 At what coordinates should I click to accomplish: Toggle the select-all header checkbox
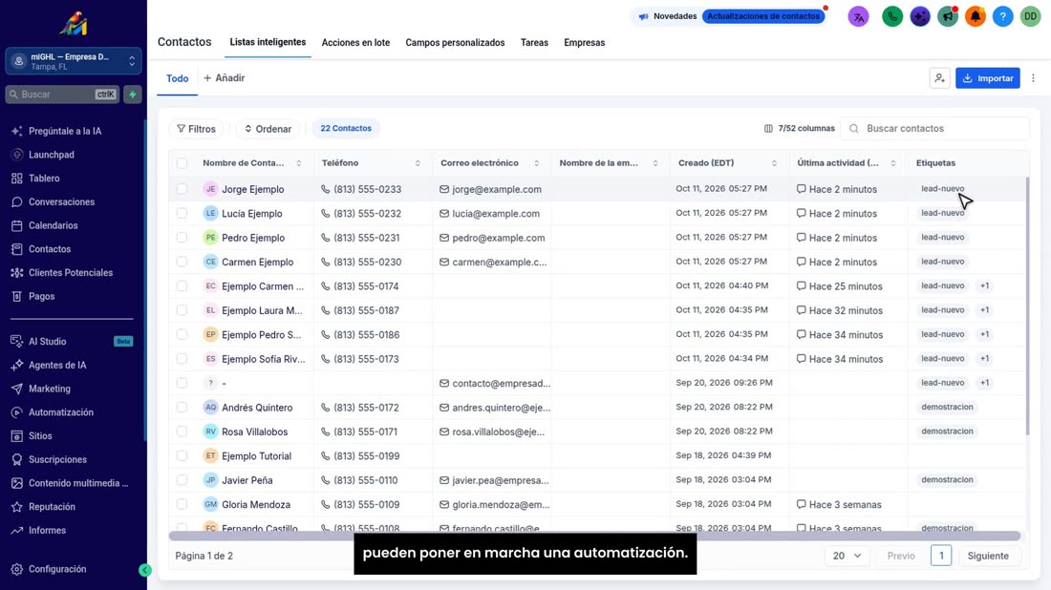[182, 162]
